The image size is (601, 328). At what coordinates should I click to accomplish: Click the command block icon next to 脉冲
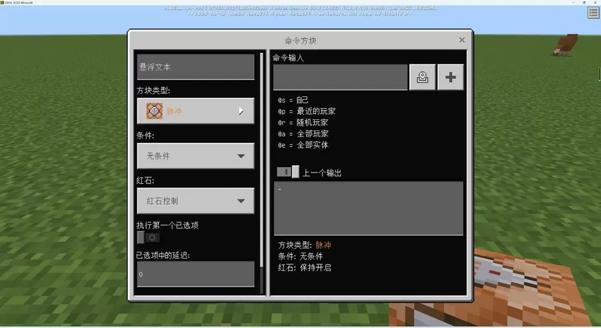[x=154, y=111]
